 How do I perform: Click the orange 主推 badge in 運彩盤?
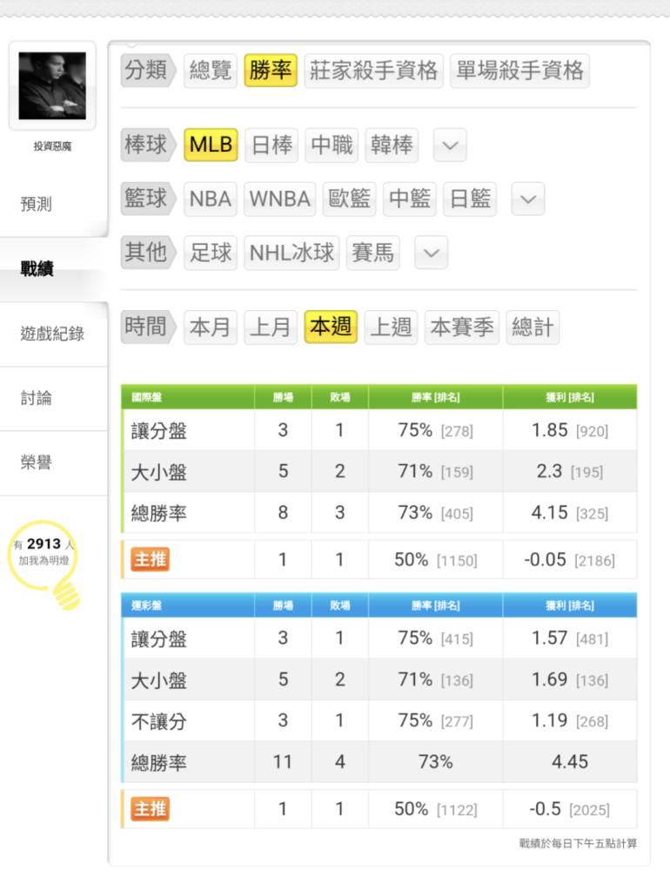pos(150,809)
